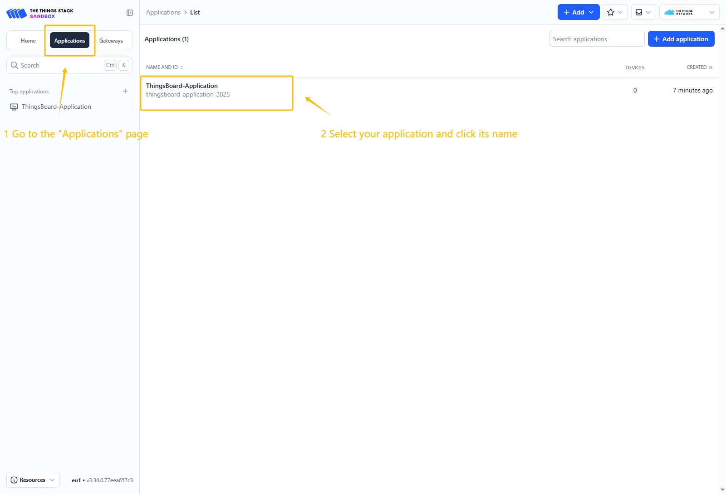Click the Add application button

[x=681, y=39]
